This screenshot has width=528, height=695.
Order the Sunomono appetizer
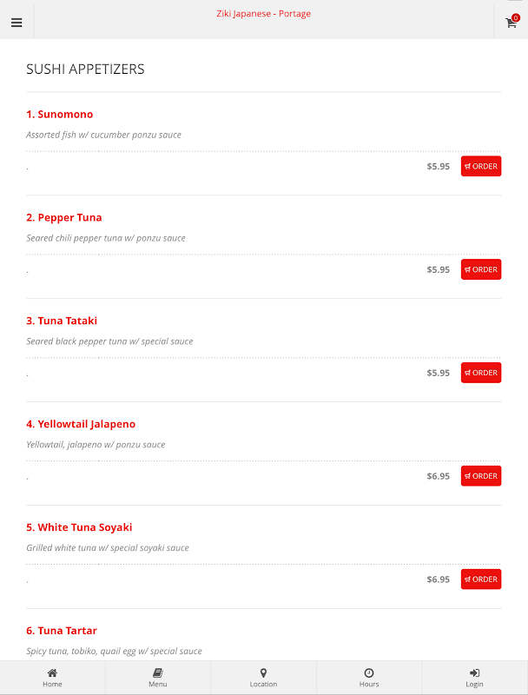(x=481, y=166)
